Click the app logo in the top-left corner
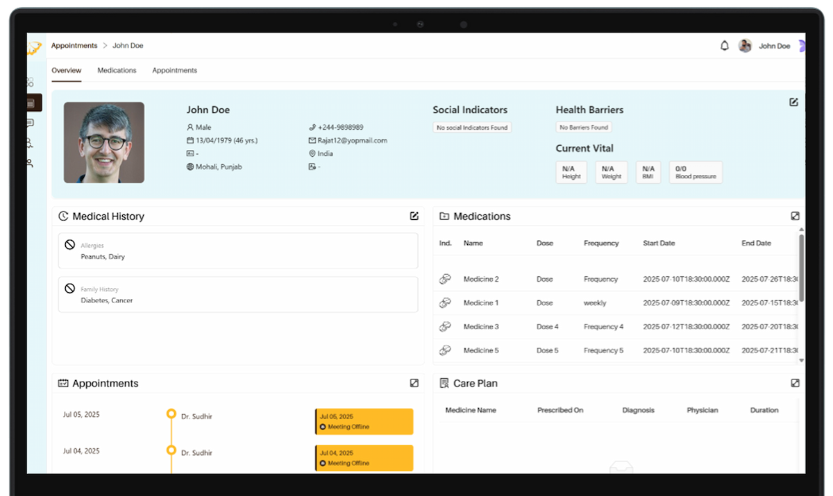This screenshot has height=496, width=833. [34, 48]
